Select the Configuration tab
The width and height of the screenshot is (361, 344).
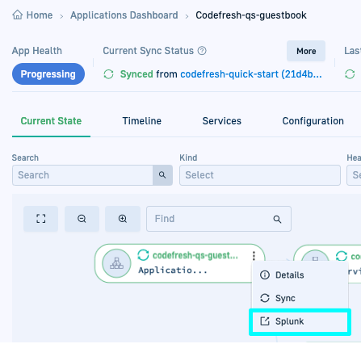click(x=313, y=121)
